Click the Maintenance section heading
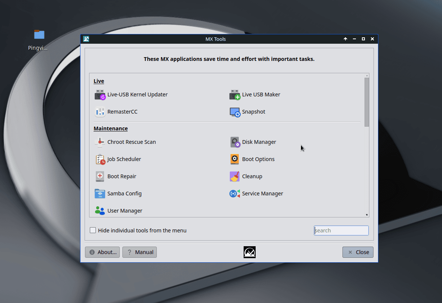This screenshot has width=442, height=303. 110,128
